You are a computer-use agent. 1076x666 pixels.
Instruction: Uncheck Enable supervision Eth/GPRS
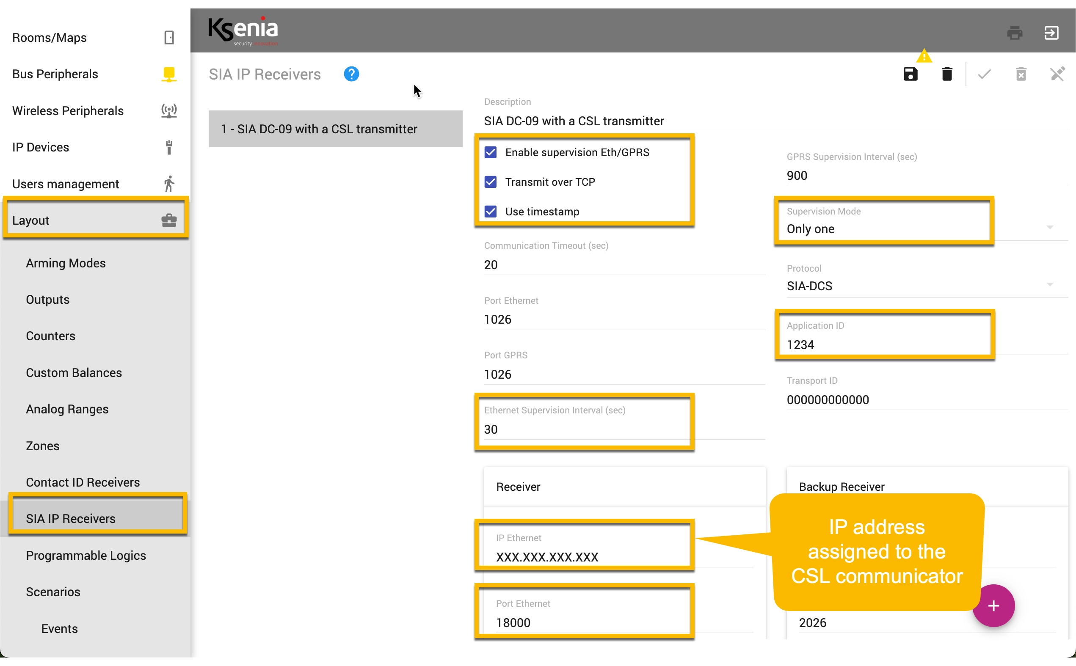(x=491, y=152)
